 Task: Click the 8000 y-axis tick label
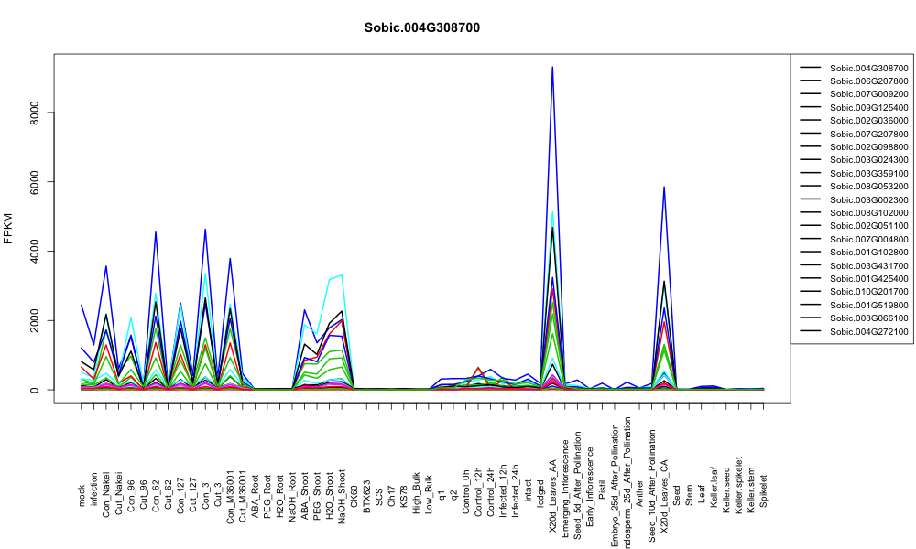pyautogui.click(x=34, y=112)
